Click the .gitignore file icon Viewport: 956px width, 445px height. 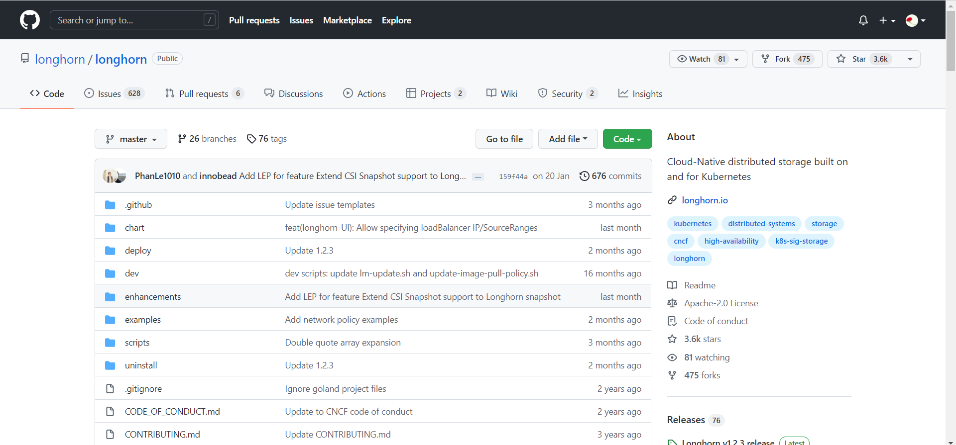[110, 388]
